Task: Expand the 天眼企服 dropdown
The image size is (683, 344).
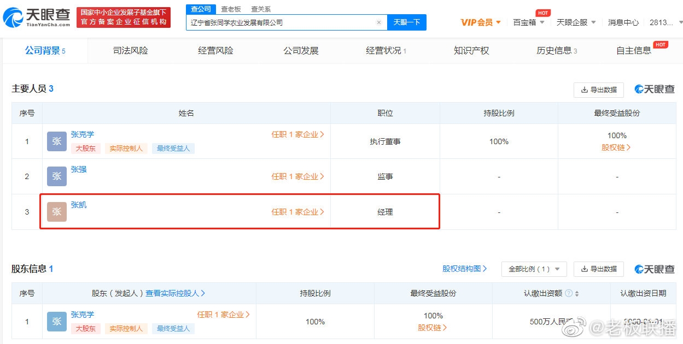Action: pos(576,22)
